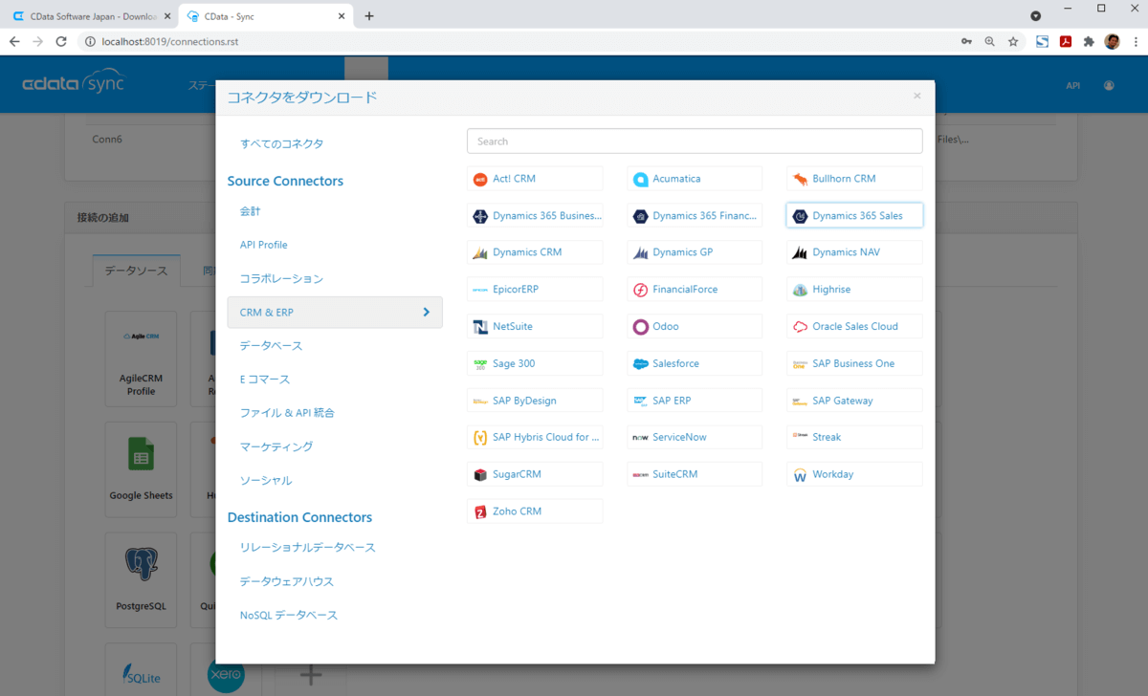The height and width of the screenshot is (696, 1148).
Task: Select Dynamics 365 Finance connector
Action: click(x=695, y=215)
